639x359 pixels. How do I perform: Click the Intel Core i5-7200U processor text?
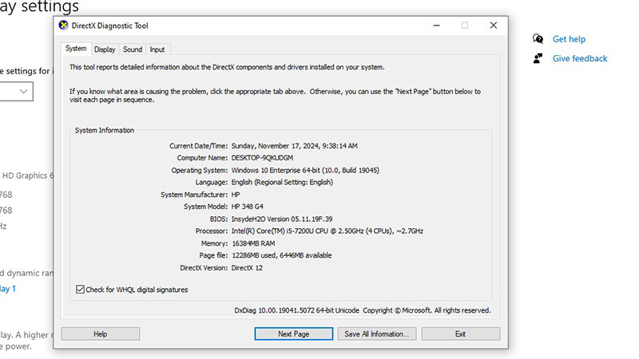(327, 231)
